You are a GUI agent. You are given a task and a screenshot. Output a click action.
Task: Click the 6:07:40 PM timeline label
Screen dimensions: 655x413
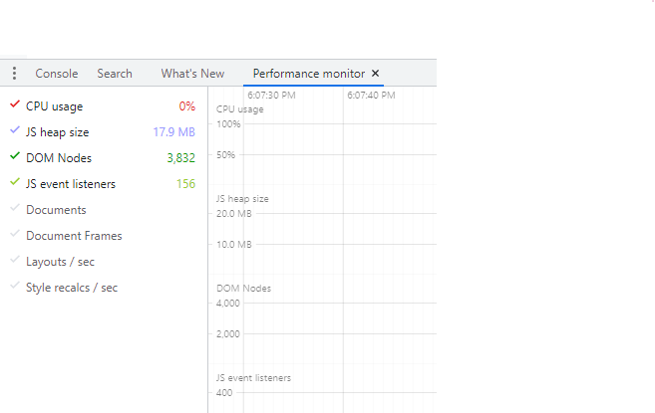371,96
